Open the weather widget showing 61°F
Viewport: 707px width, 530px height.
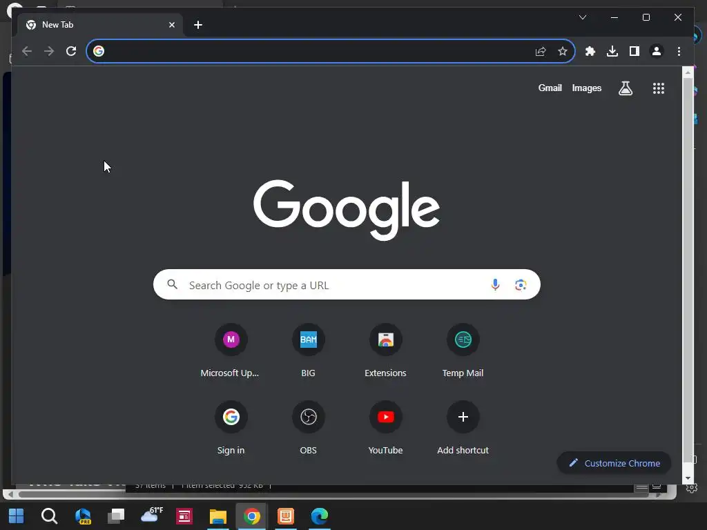151,515
